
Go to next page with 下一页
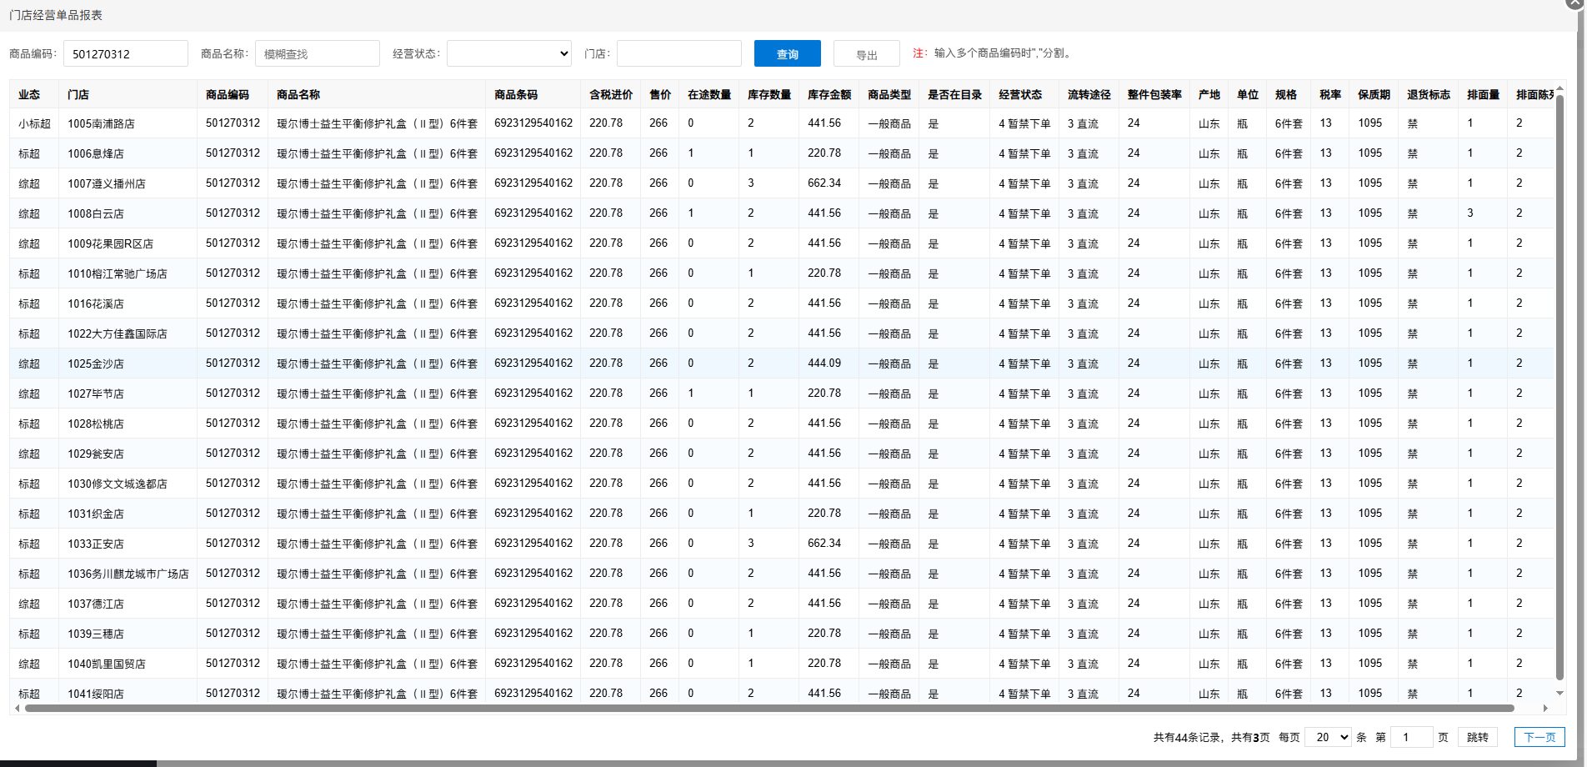[x=1539, y=737]
